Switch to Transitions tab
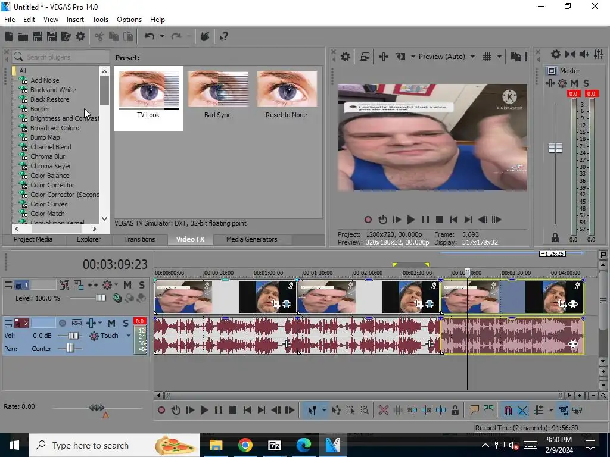The image size is (610, 457). [139, 239]
